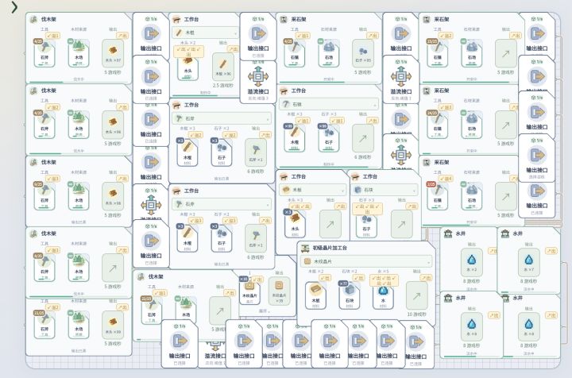The height and width of the screenshot is (378, 572).
Task: Toggle 出 checks above 木头 in 木棍 工作台
Action: click(188, 52)
